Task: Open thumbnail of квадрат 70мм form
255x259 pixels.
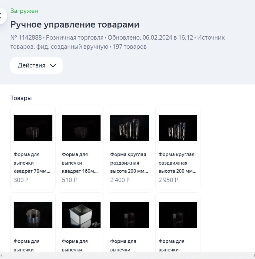Action: point(33,128)
